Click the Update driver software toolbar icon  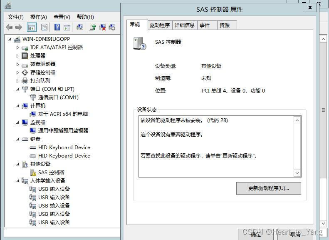click(92, 27)
